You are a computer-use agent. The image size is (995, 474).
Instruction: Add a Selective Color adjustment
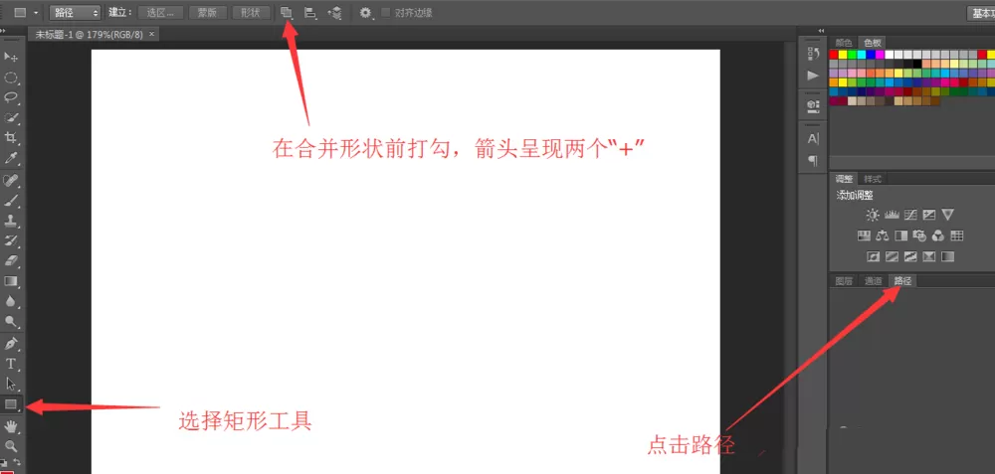929,256
